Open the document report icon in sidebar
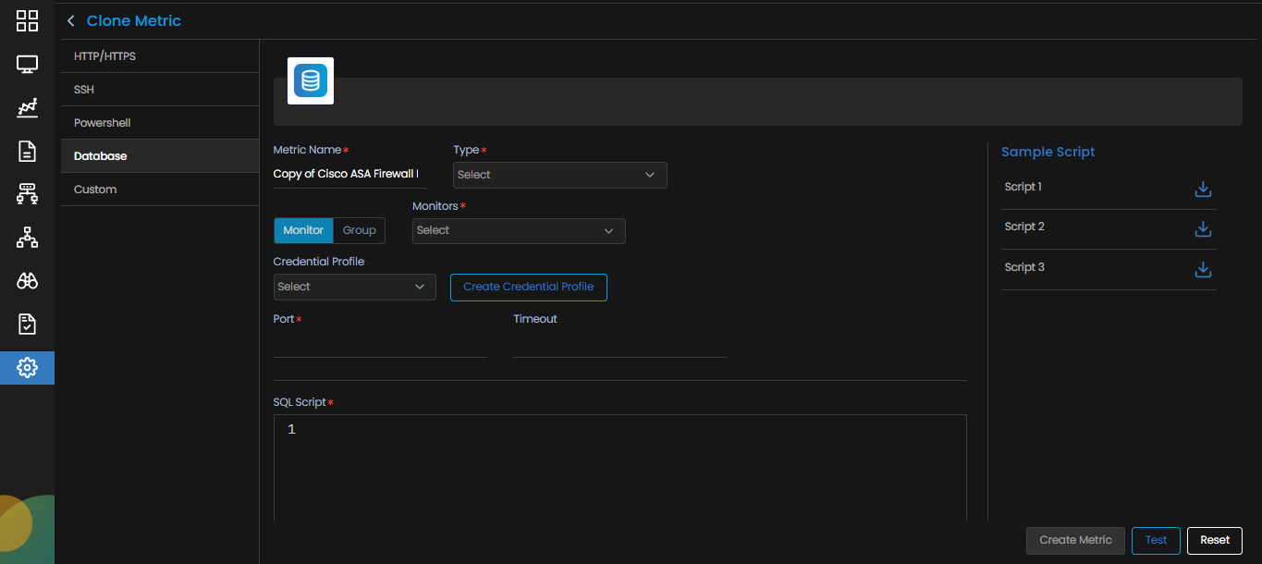 coord(27,151)
